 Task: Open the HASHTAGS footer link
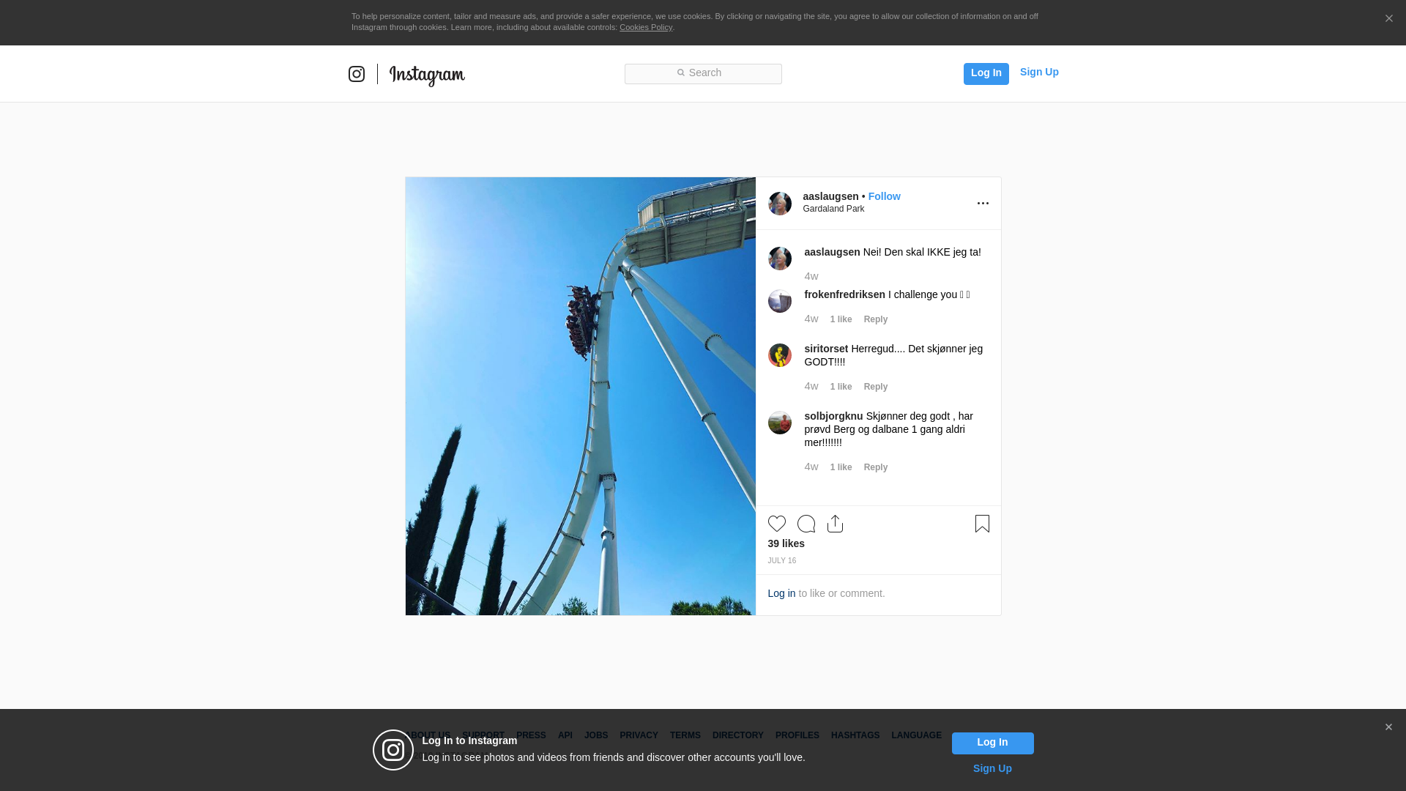855,735
